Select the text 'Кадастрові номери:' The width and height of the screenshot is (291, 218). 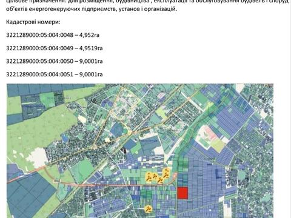[x=33, y=22]
